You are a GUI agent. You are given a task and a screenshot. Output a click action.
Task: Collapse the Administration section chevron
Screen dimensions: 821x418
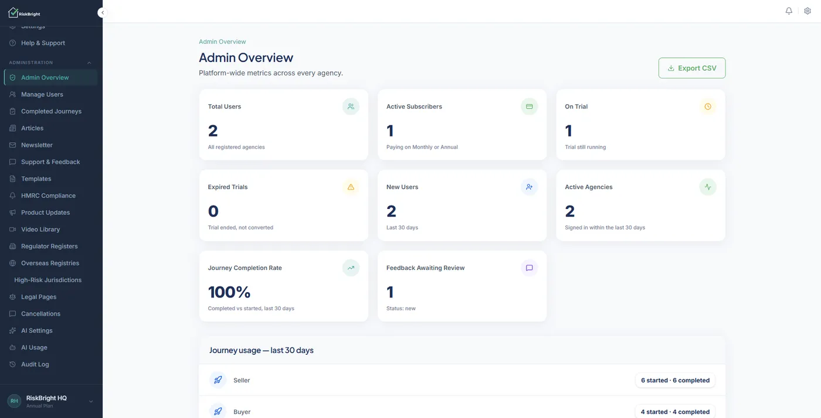click(x=89, y=63)
